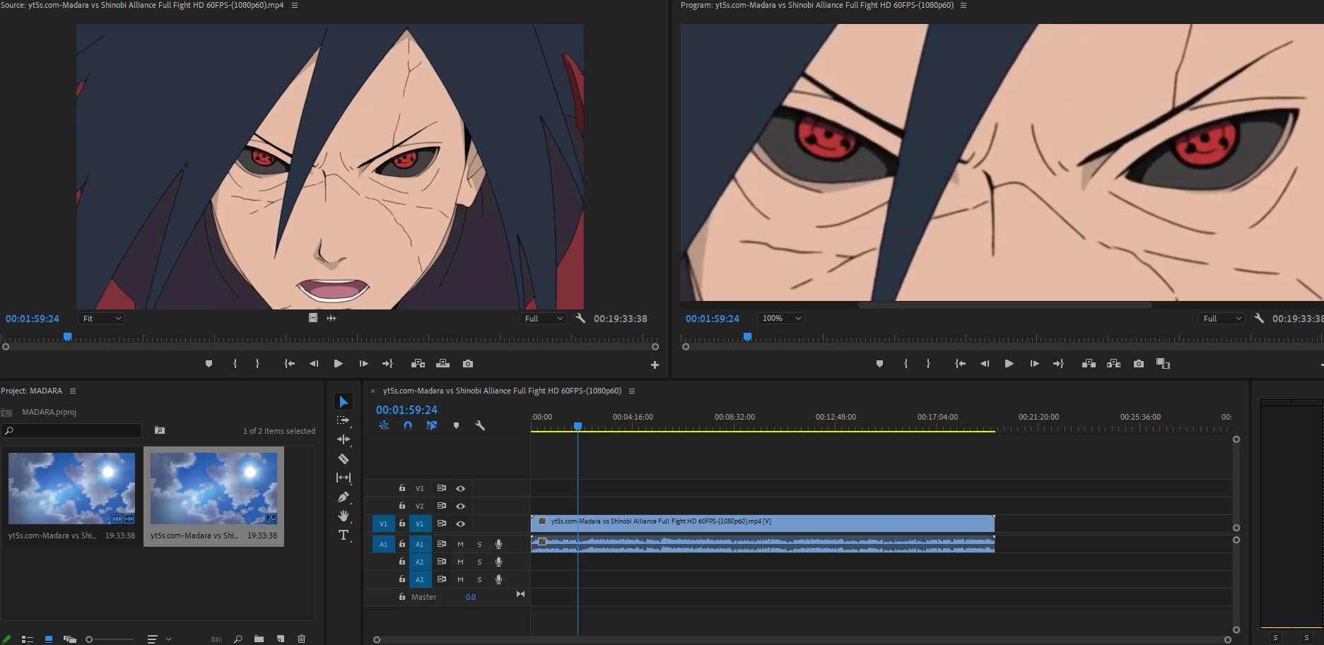1324x645 pixels.
Task: Select the Project: MADARA tab
Action: pyautogui.click(x=32, y=391)
